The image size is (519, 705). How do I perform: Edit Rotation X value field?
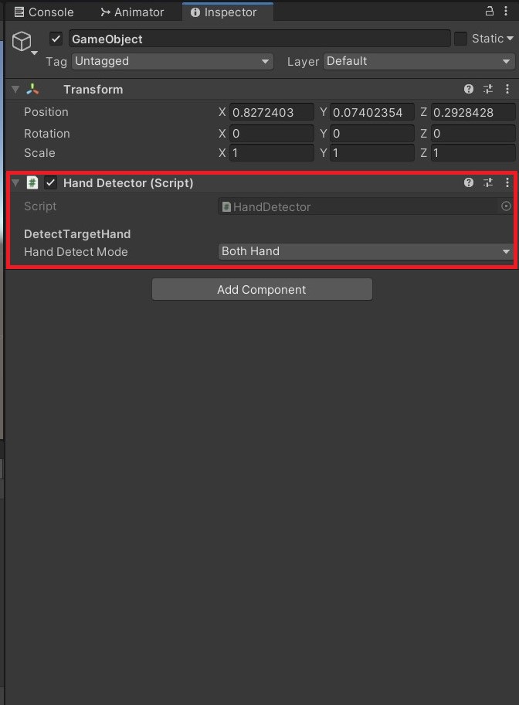point(271,134)
